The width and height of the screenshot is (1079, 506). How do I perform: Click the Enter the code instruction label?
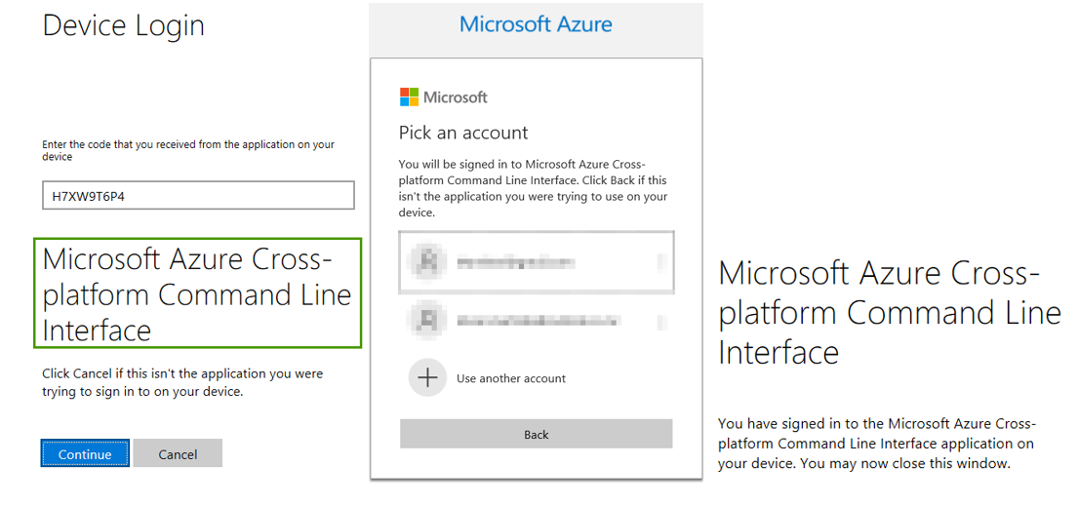click(x=188, y=150)
